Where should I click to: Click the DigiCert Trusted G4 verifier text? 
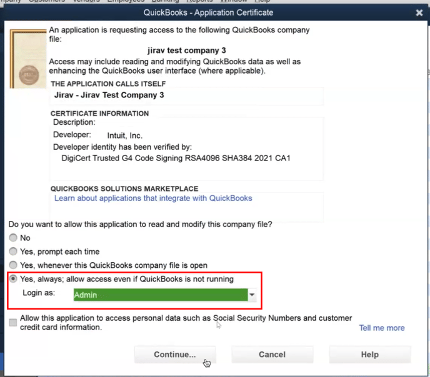click(176, 158)
